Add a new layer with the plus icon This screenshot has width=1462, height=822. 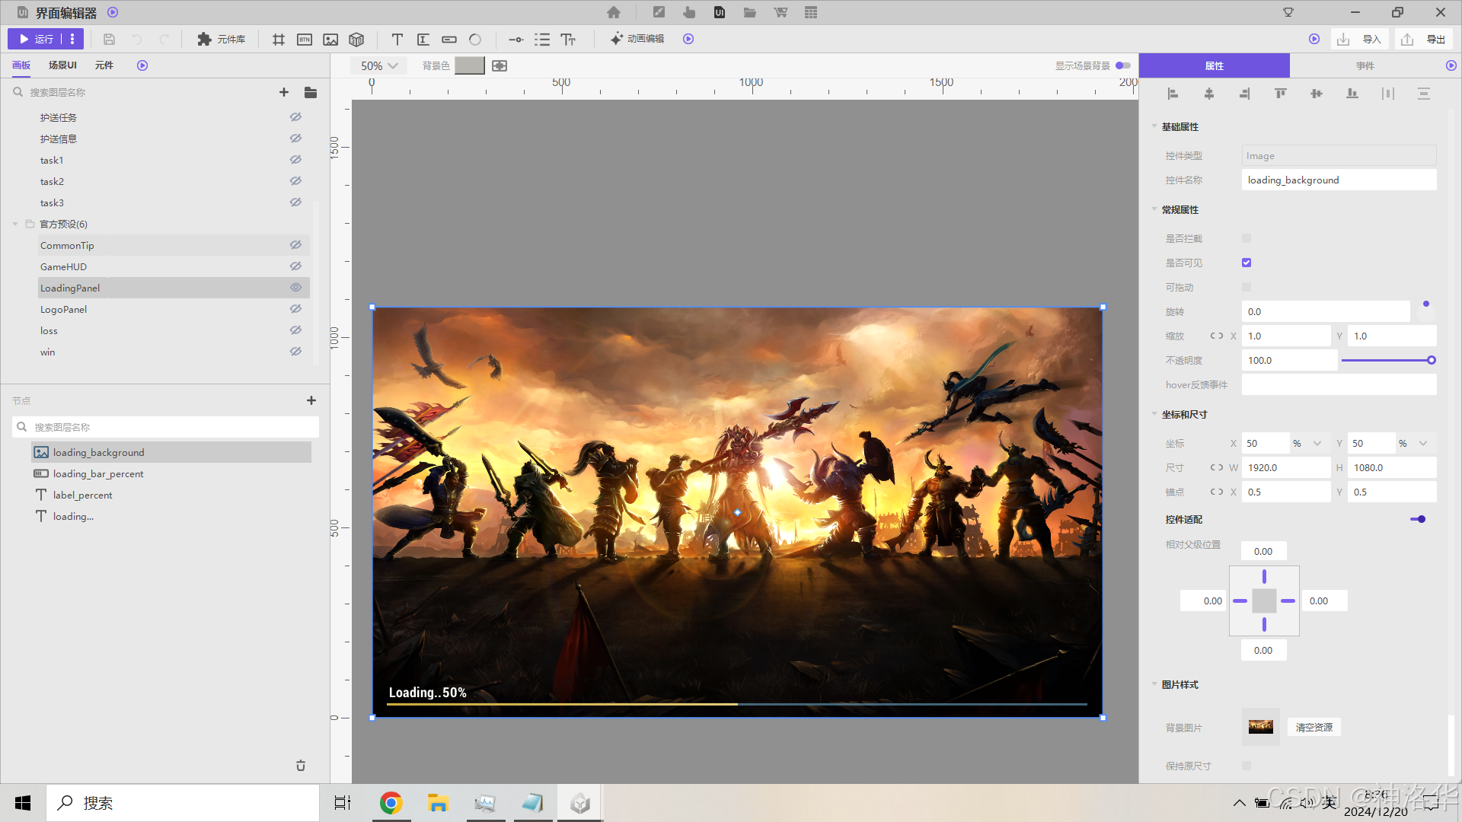pyautogui.click(x=284, y=92)
